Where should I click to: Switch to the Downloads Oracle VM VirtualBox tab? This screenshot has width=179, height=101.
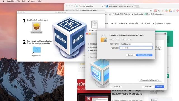120,6
